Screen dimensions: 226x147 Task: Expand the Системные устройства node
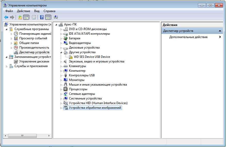tap(61, 99)
